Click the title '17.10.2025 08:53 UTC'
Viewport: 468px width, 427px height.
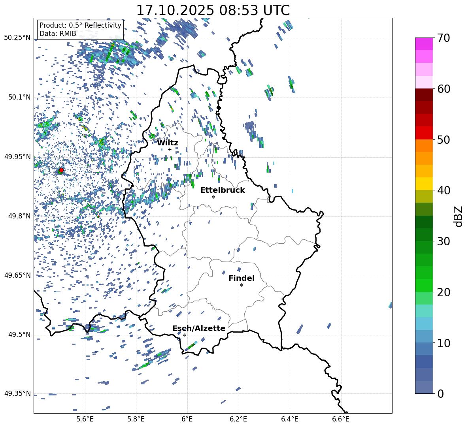point(213,10)
